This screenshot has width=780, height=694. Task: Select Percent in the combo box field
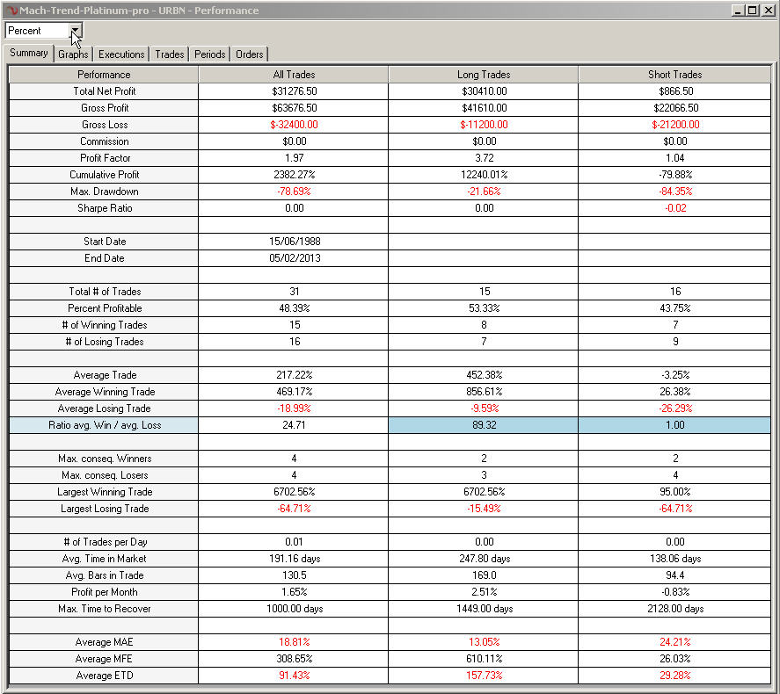[35, 30]
